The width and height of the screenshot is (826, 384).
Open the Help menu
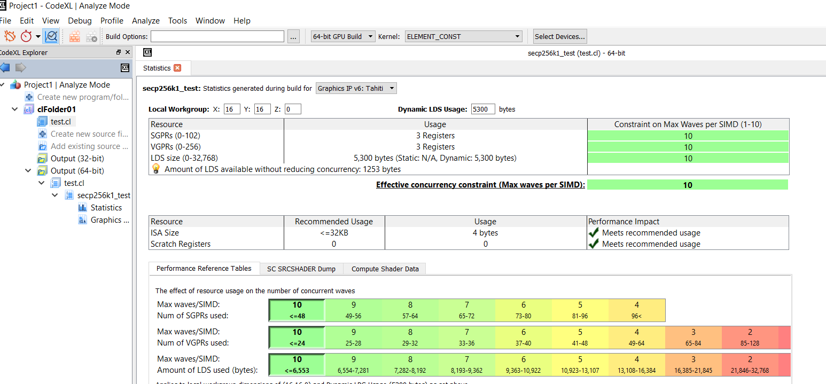tap(241, 21)
